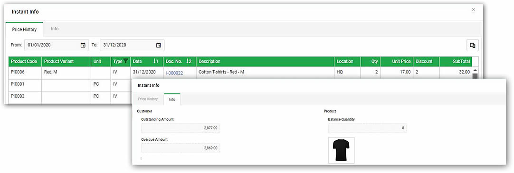Click the From date field 01/01/2020
Viewport: 514px width, 173px height.
tap(57, 46)
